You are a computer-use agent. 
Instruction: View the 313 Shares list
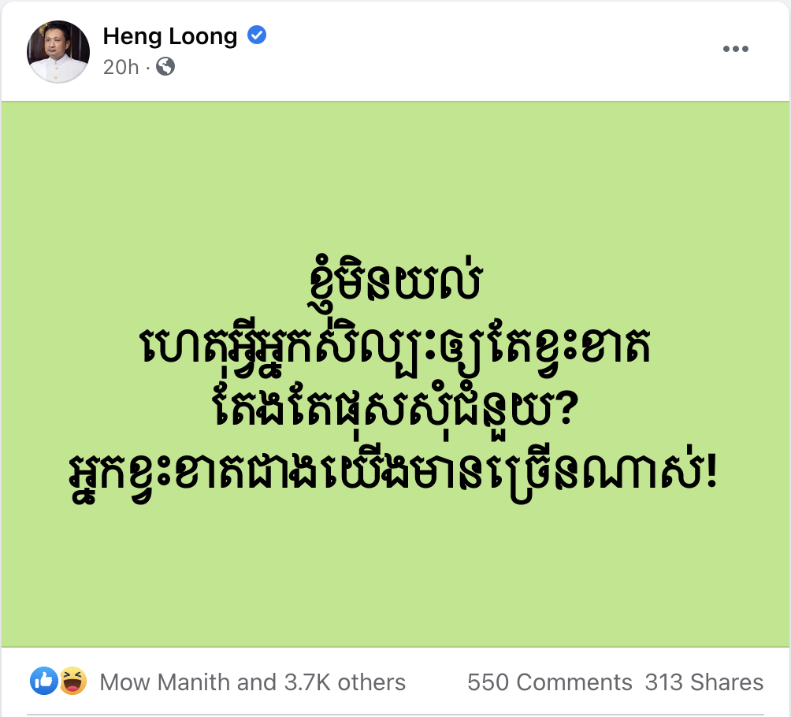[704, 682]
